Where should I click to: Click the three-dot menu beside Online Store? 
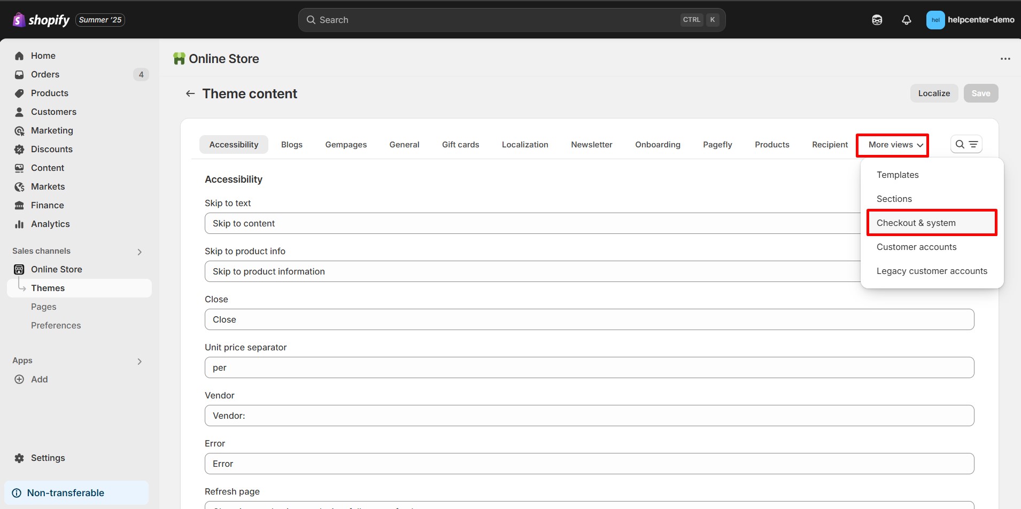coord(1005,59)
